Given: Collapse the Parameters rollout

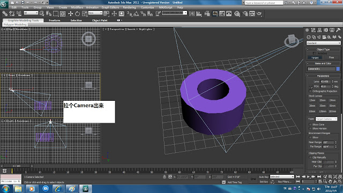Looking at the screenshot, I should point(323,76).
